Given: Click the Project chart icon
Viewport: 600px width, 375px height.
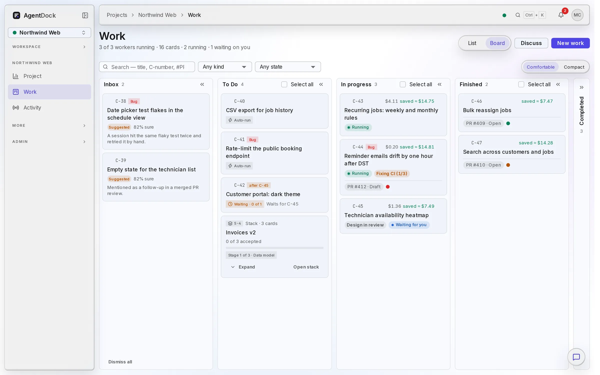Looking at the screenshot, I should click(x=16, y=76).
